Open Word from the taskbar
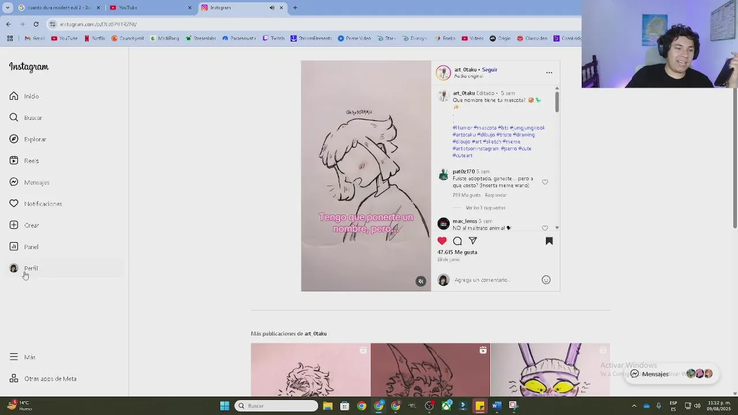Image resolution: width=738 pixels, height=415 pixels. tap(497, 406)
